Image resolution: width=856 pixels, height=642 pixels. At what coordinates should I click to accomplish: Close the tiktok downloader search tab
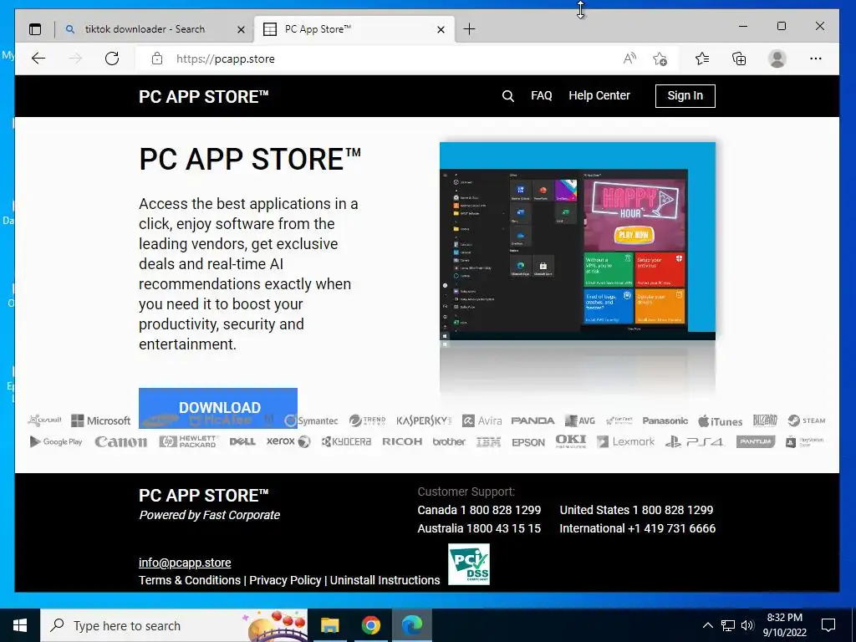coord(241,29)
